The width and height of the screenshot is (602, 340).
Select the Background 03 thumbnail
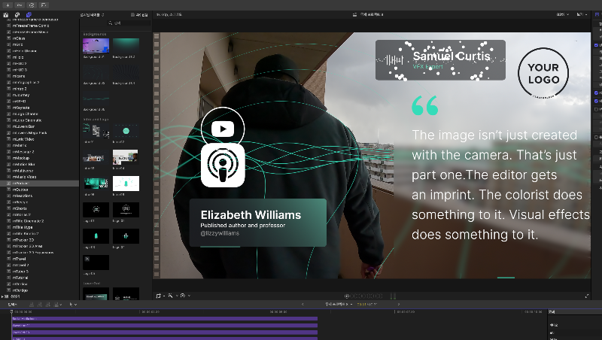96,71
